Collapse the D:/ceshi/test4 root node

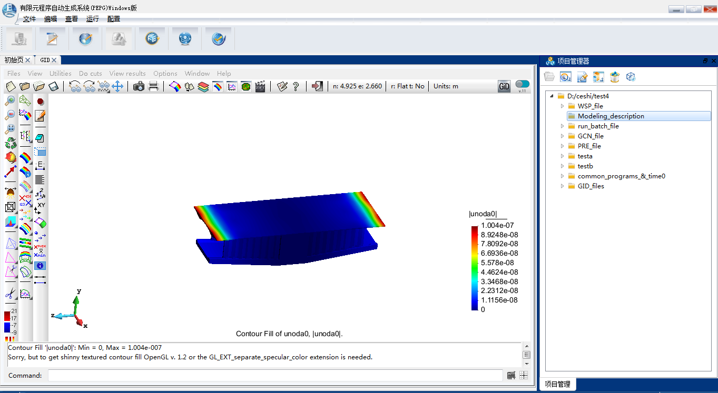pyautogui.click(x=552, y=96)
